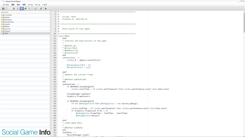245x137 pixels.
Task: Select the Constants folder label
Action: pos(8,15)
